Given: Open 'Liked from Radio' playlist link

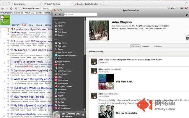Looking at the screenshot, I should click(153, 60).
